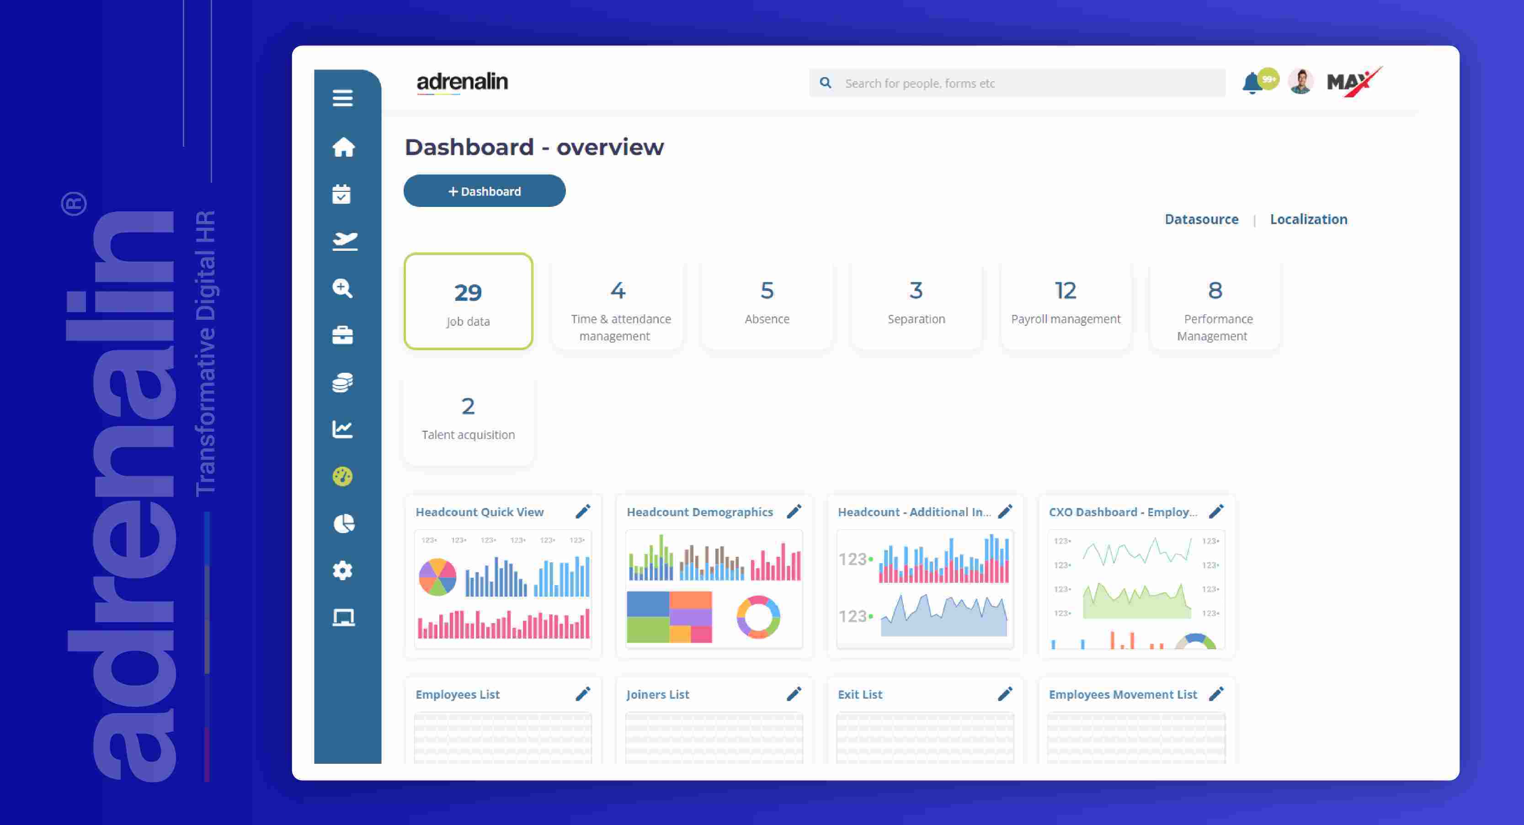
Task: Open the coins payroll sidebar icon
Action: click(x=342, y=382)
